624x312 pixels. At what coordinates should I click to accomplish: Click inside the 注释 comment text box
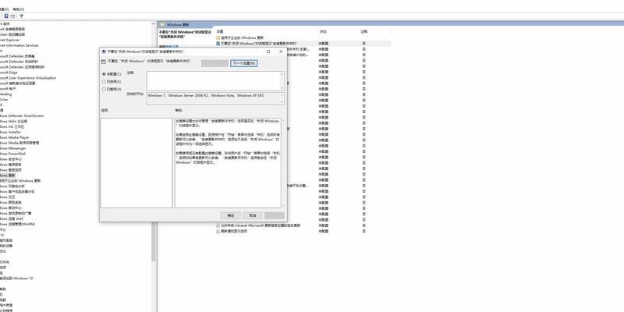click(214, 81)
